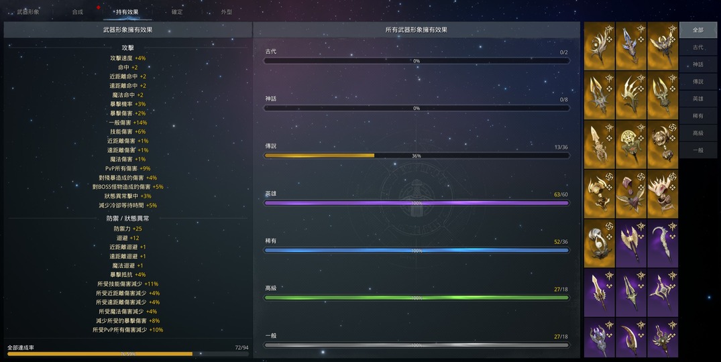Click the blue 稀有 progress bar

click(x=417, y=250)
